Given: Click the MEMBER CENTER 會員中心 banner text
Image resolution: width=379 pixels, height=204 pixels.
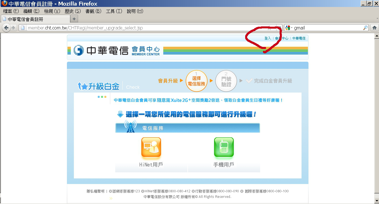Looking at the screenshot, I should pos(146,51).
